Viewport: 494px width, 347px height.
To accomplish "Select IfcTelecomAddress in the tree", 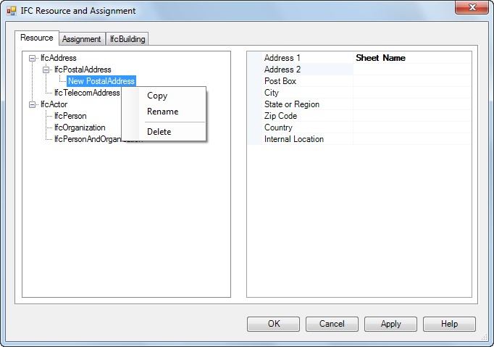I will point(87,93).
